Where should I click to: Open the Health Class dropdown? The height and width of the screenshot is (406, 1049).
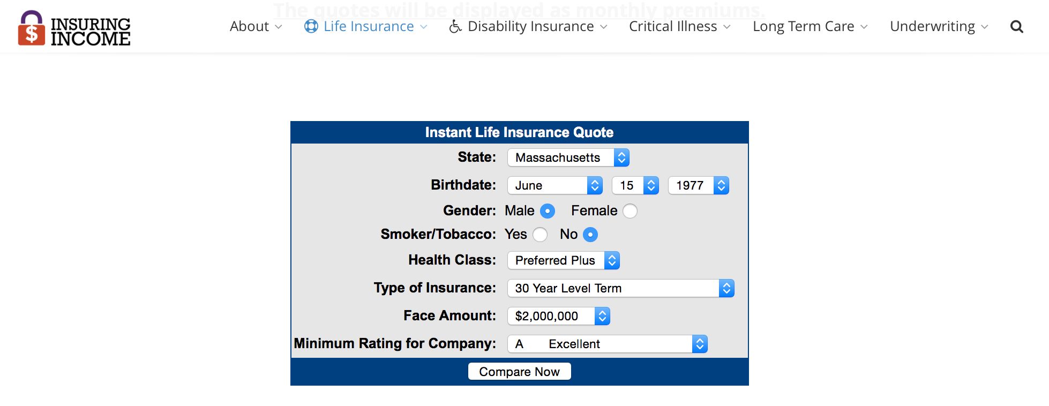tap(563, 260)
